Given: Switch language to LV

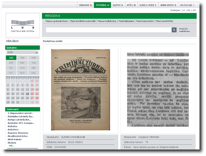Looking at the screenshot, I should tap(184, 10).
